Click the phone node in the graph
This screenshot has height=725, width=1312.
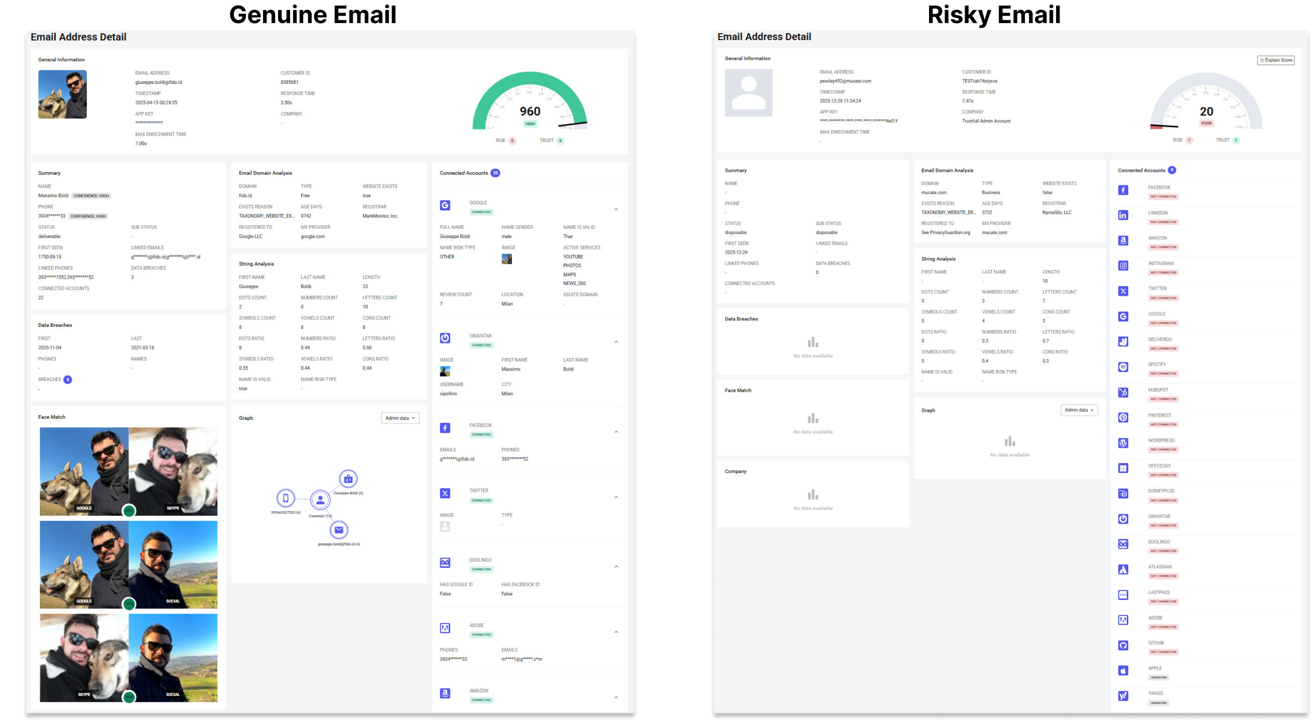[286, 498]
